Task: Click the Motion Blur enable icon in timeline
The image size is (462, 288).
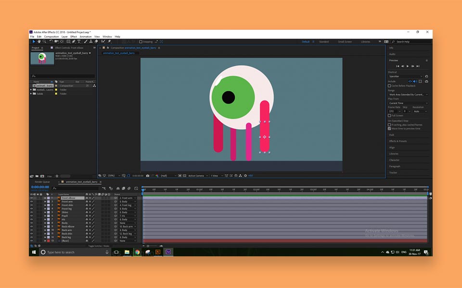Action: click(x=129, y=188)
